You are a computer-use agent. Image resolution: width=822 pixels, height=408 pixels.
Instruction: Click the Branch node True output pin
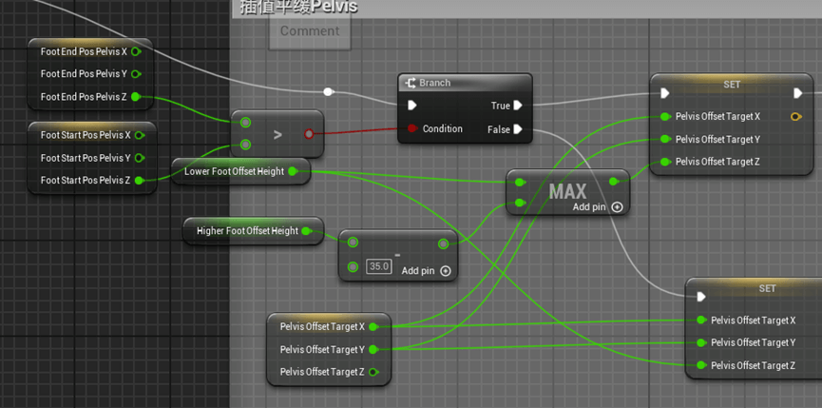pyautogui.click(x=518, y=106)
